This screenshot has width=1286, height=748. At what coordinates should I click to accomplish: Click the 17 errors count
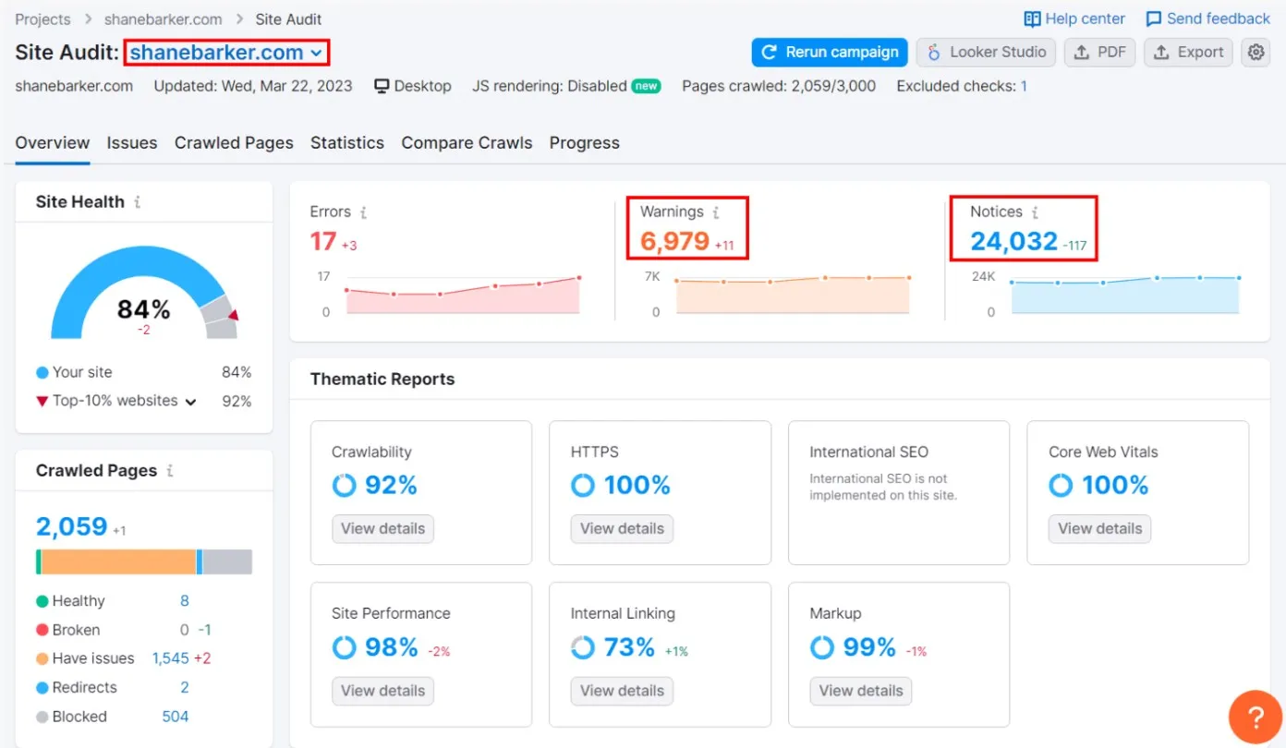(323, 242)
